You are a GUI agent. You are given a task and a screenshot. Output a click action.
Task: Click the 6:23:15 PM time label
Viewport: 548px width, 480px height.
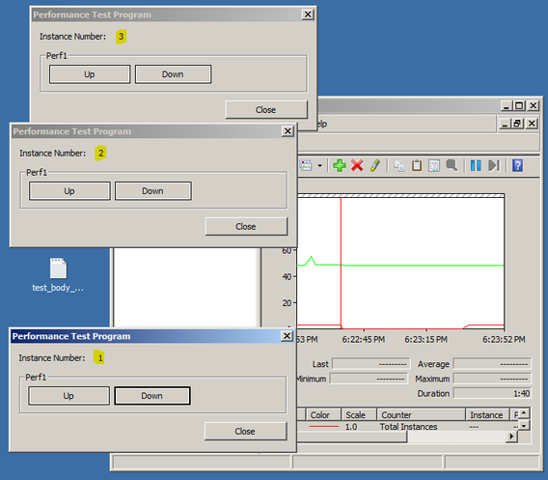click(x=426, y=339)
